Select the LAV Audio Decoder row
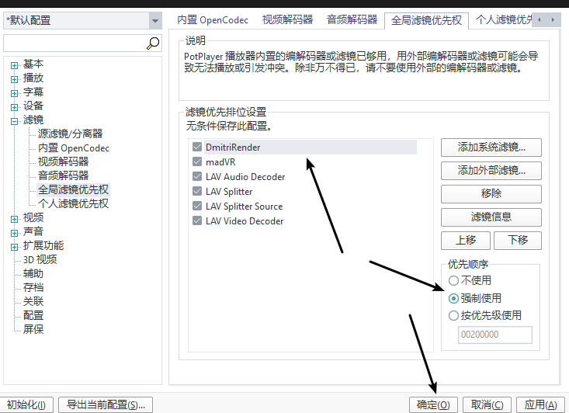 [x=245, y=177]
